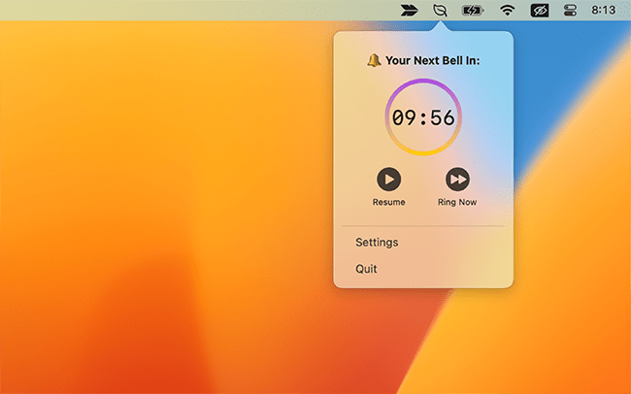This screenshot has width=631, height=394.
Task: Click the golden bell emoji in header
Action: [374, 60]
